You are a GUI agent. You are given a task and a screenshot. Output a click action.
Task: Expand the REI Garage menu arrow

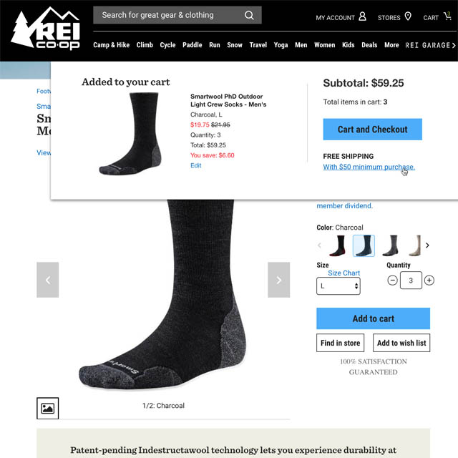click(454, 45)
